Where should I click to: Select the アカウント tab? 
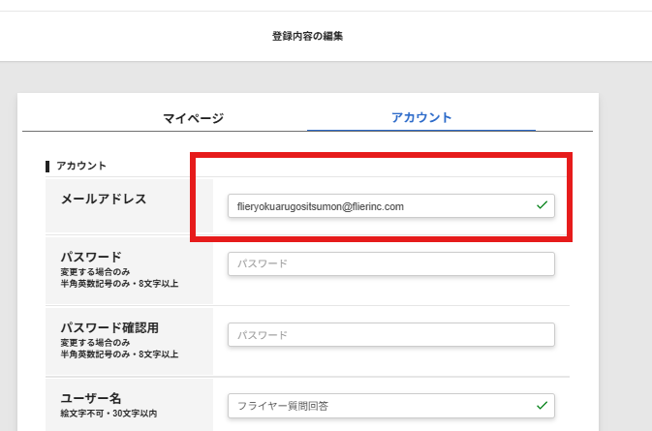click(x=421, y=117)
